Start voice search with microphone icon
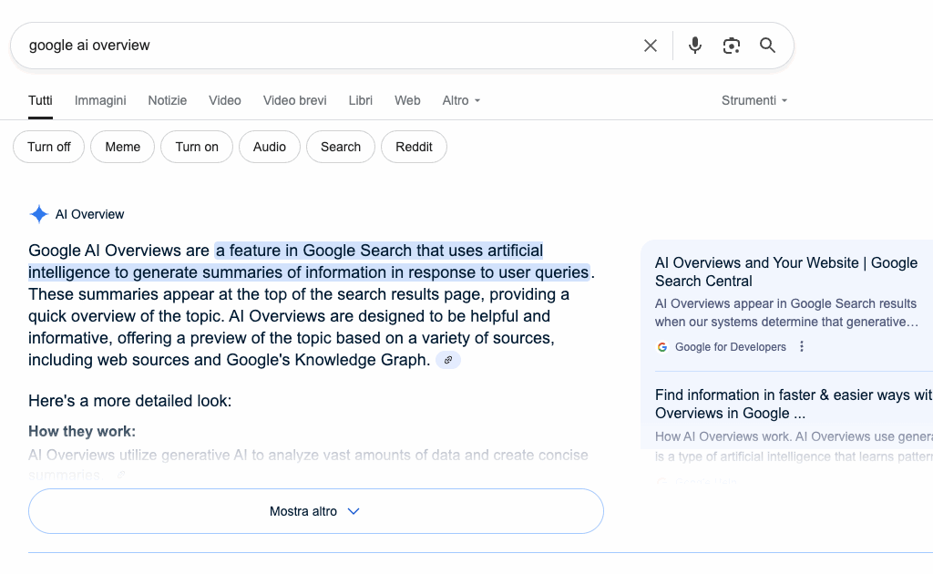This screenshot has width=933, height=574. pos(695,46)
